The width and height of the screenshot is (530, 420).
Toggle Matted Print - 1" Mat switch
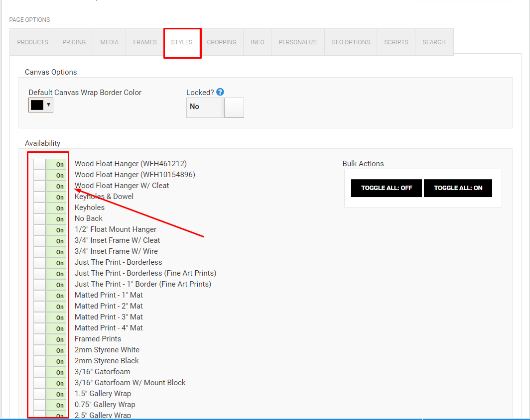tap(50, 296)
